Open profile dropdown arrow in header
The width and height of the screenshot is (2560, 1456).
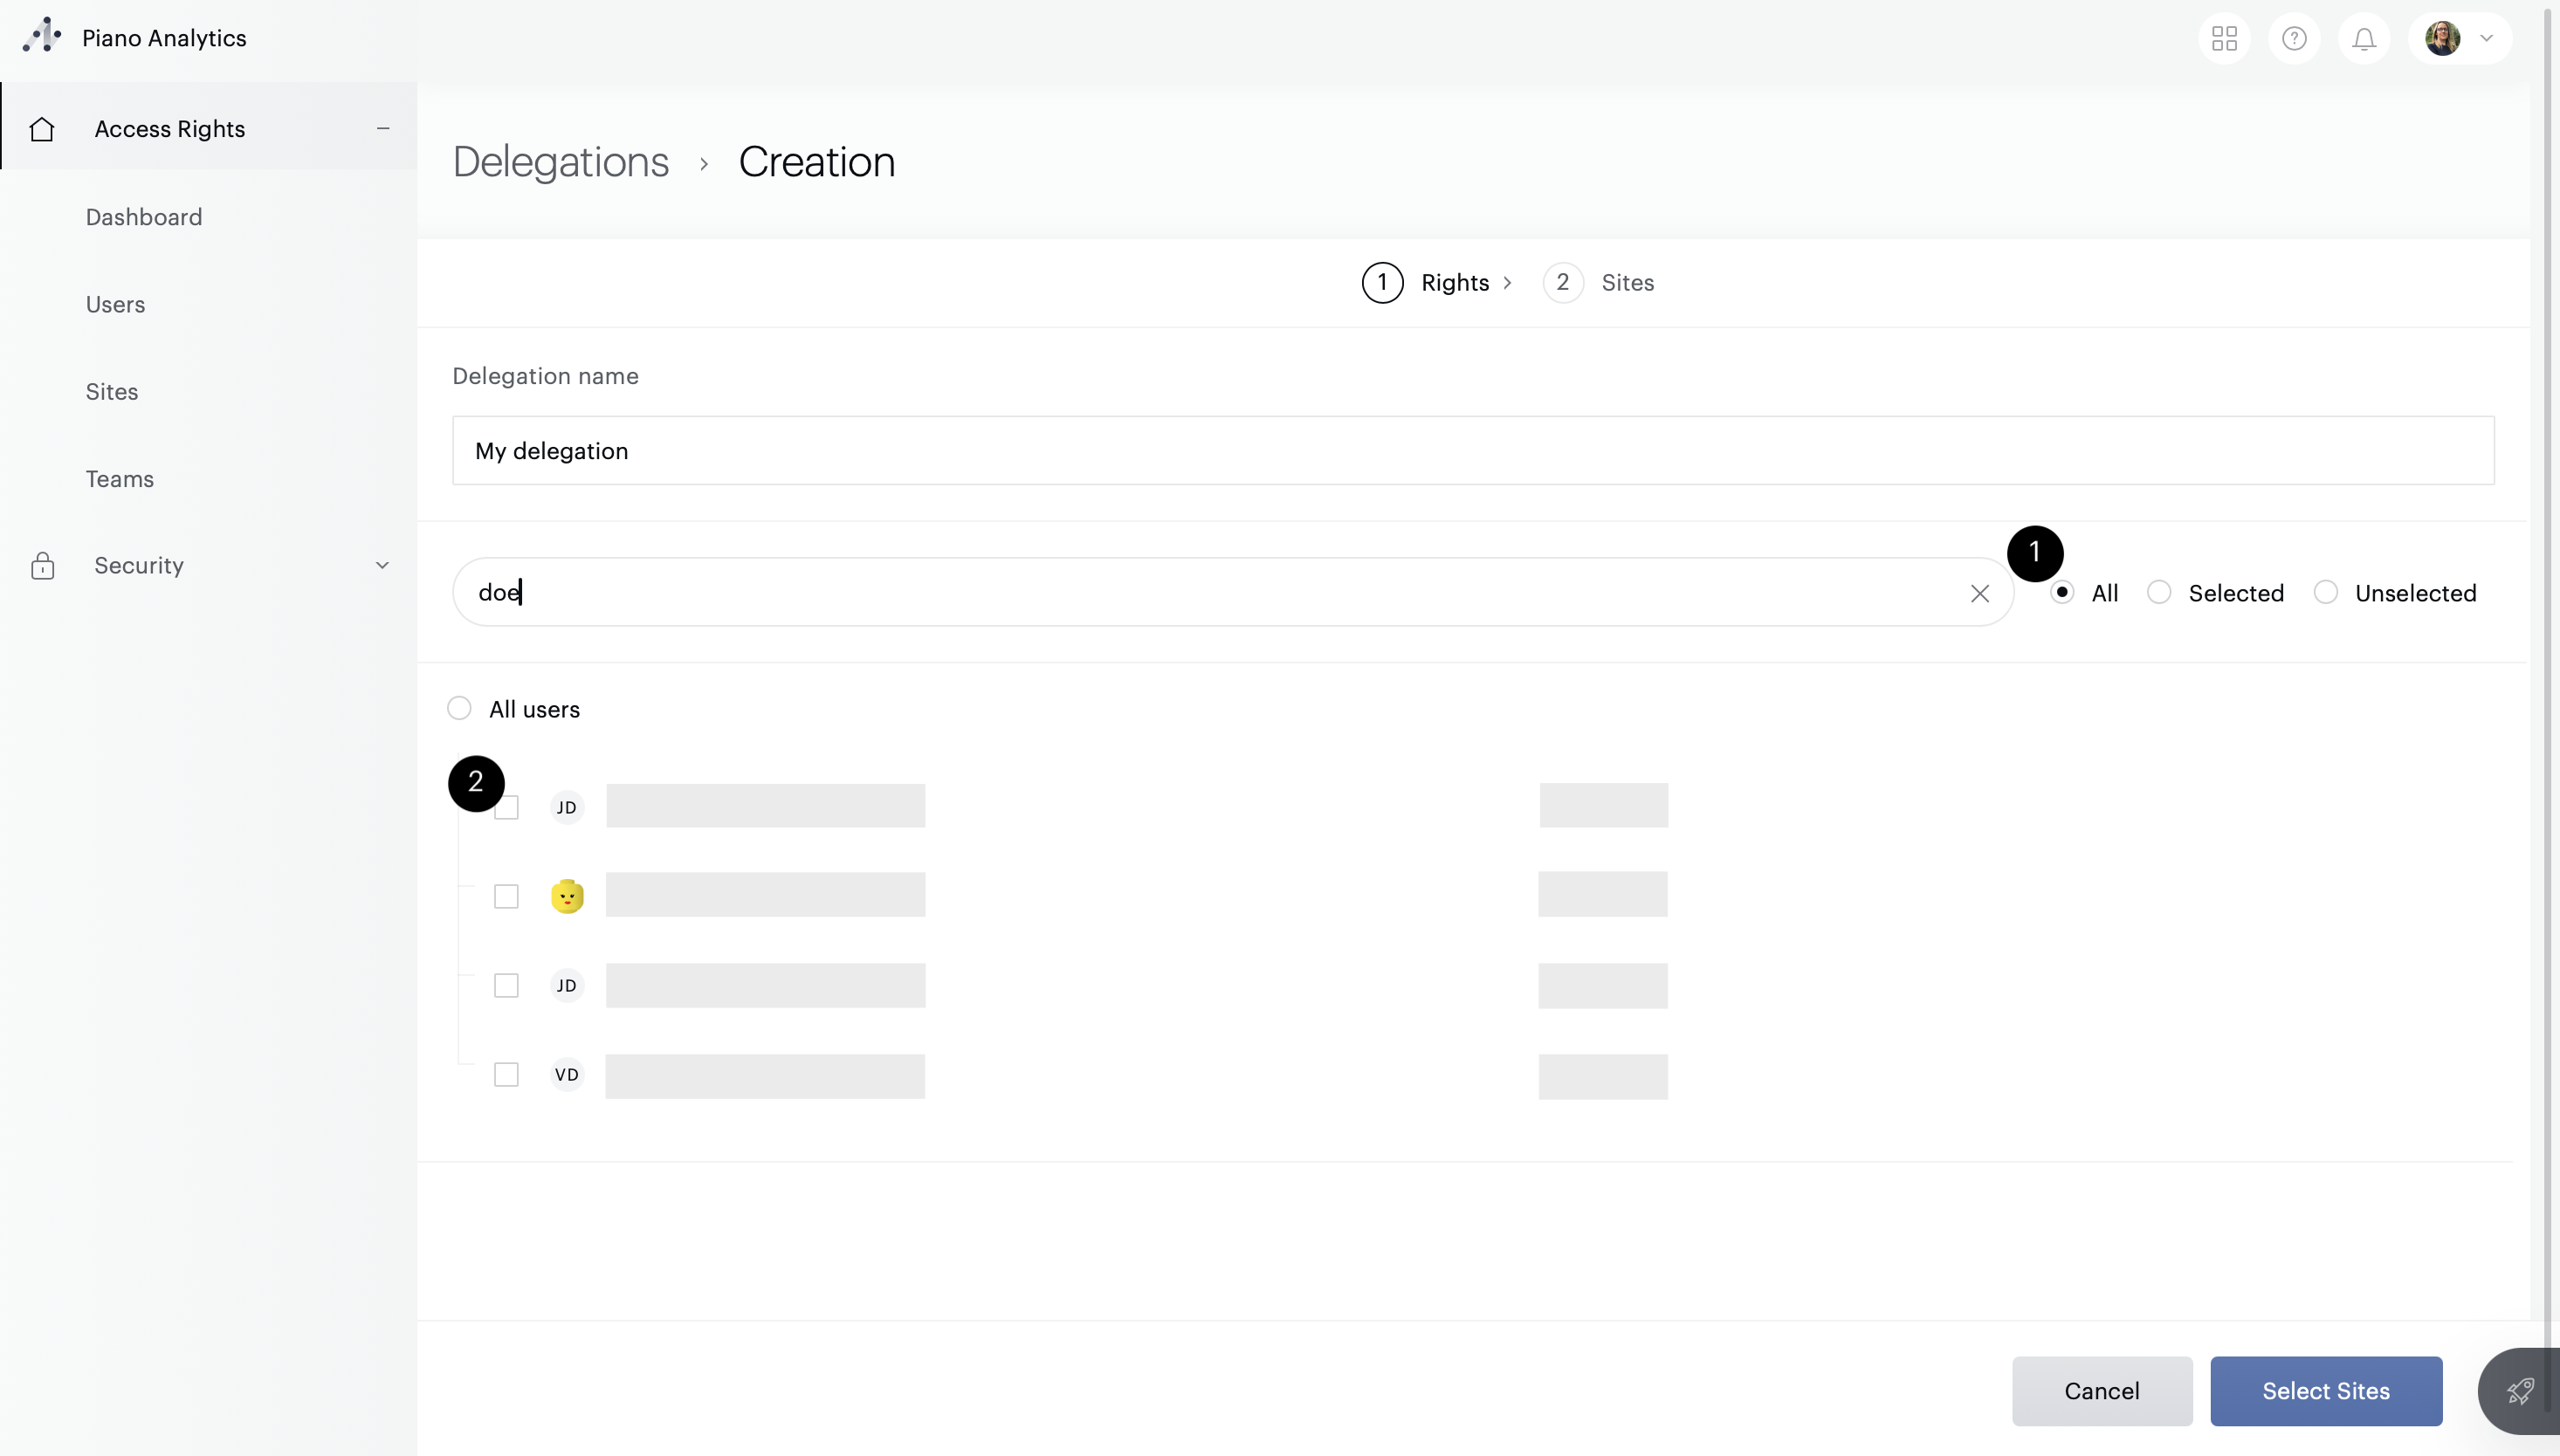[2486, 39]
